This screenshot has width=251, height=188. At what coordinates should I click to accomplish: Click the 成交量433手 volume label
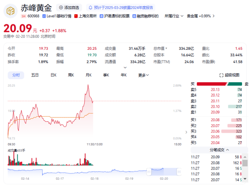[17, 151]
